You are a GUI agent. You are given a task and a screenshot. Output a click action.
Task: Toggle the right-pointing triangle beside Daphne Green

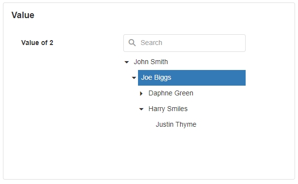coord(141,93)
